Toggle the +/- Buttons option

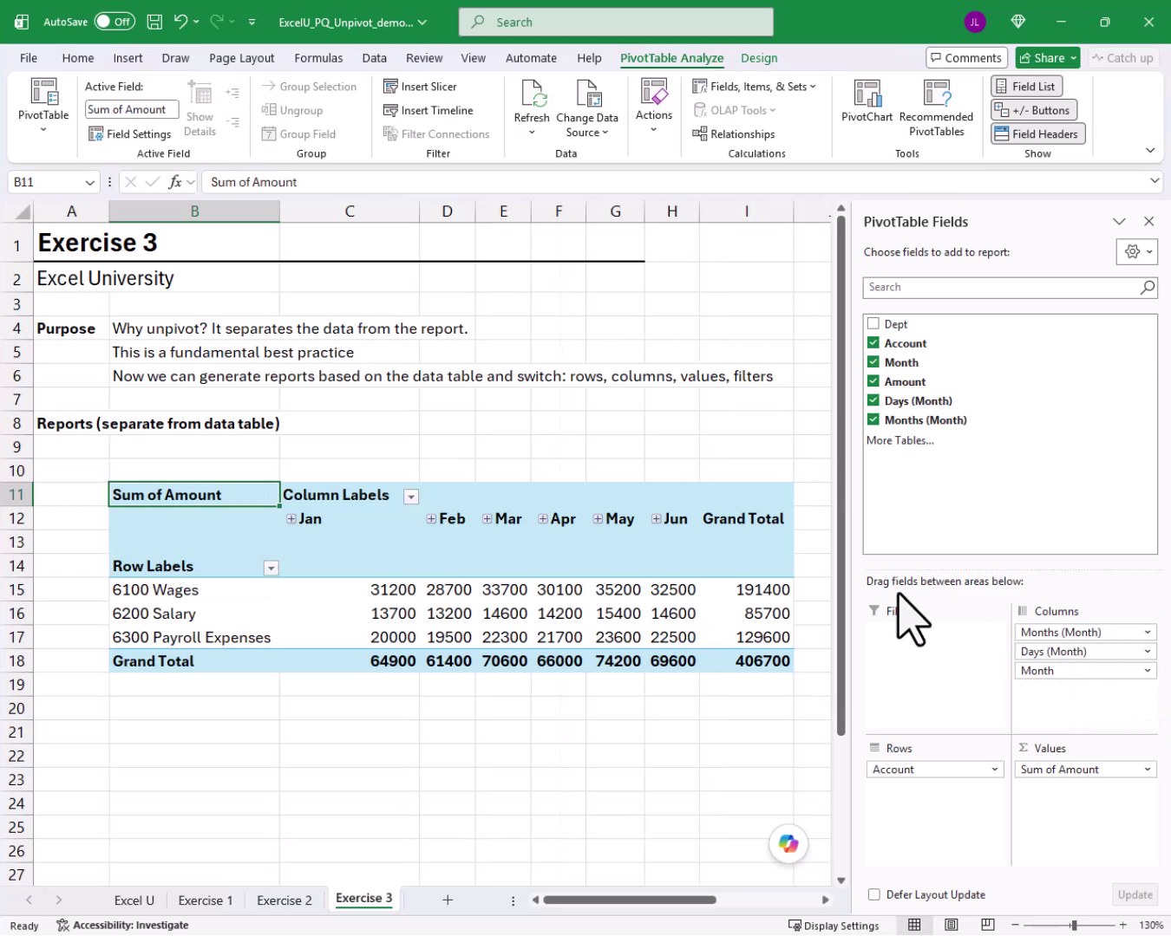(x=1034, y=110)
